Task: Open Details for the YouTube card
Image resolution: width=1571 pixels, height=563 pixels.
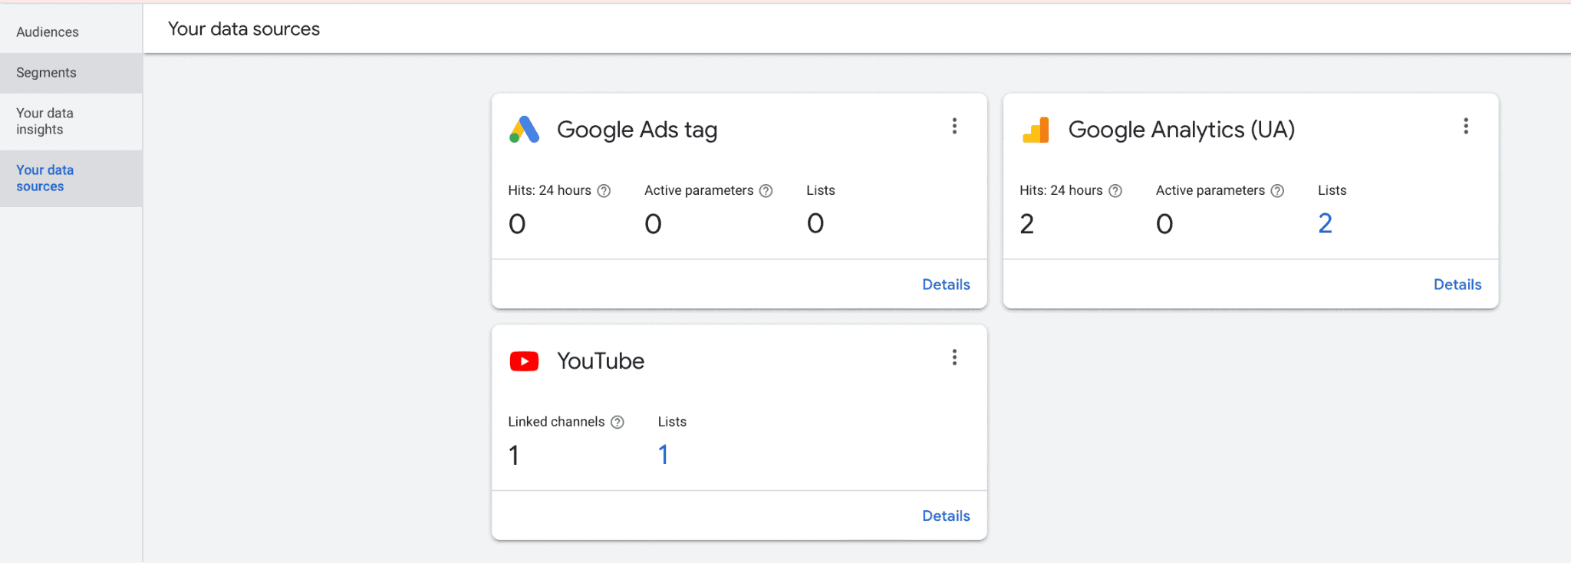Action: pos(946,516)
